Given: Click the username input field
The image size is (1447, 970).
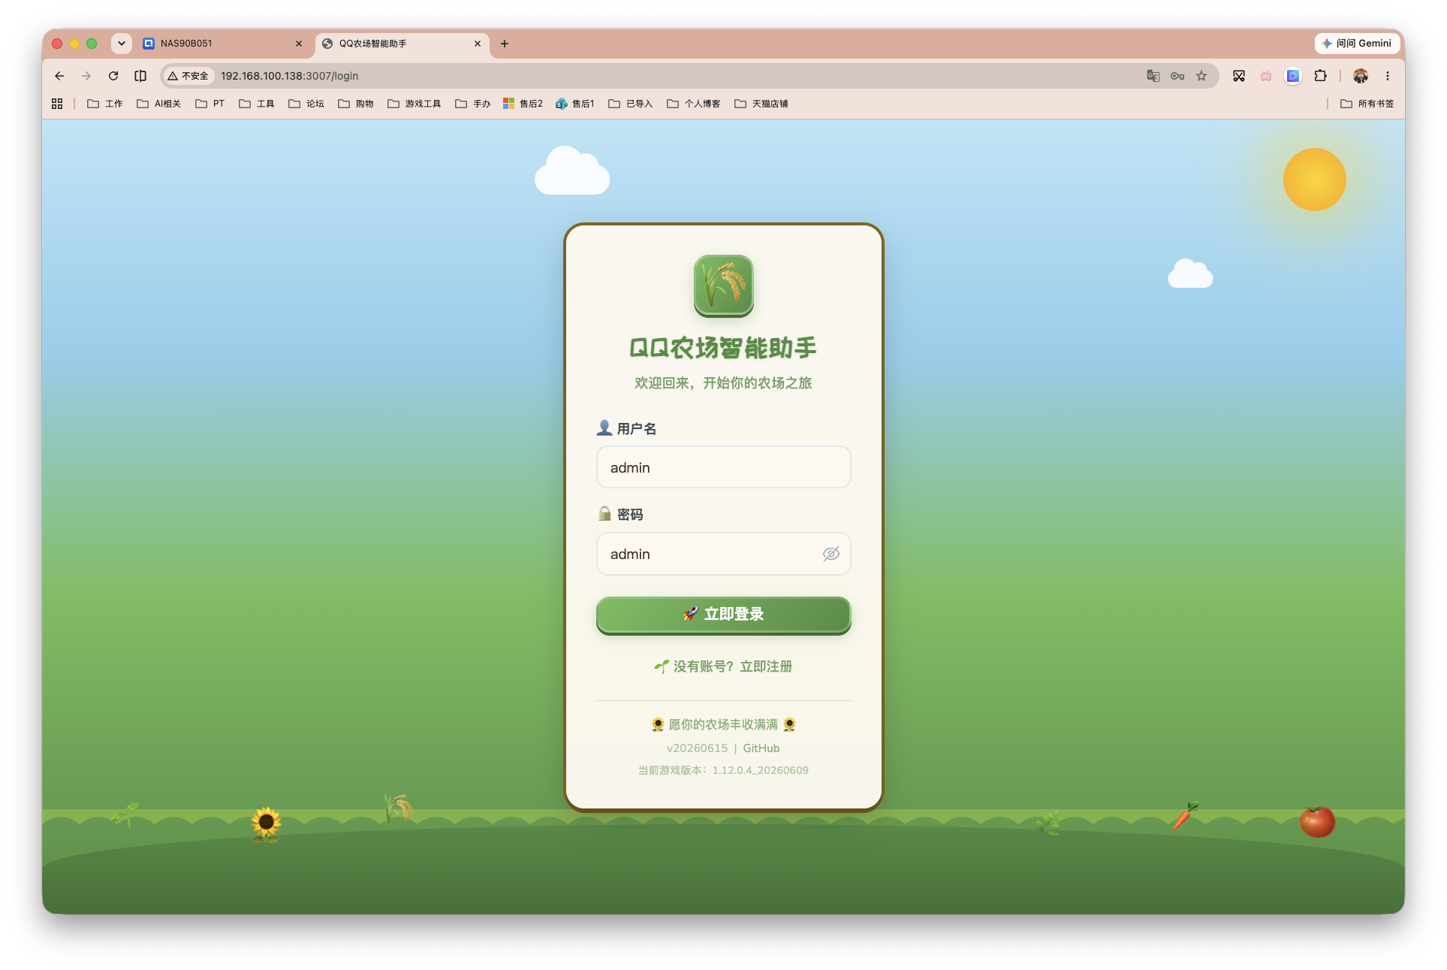Looking at the screenshot, I should point(723,467).
